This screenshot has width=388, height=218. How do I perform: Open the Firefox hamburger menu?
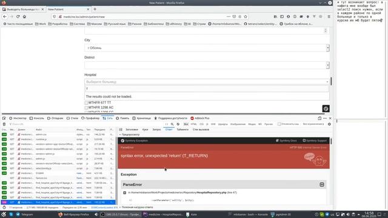tap(329, 16)
